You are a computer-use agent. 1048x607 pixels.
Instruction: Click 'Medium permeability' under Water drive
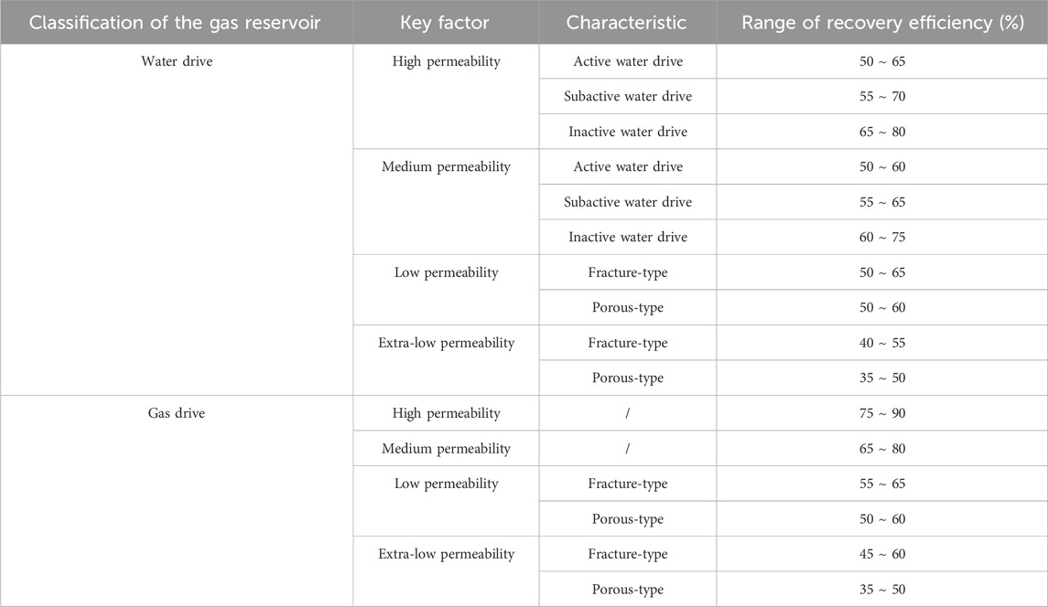point(446,167)
